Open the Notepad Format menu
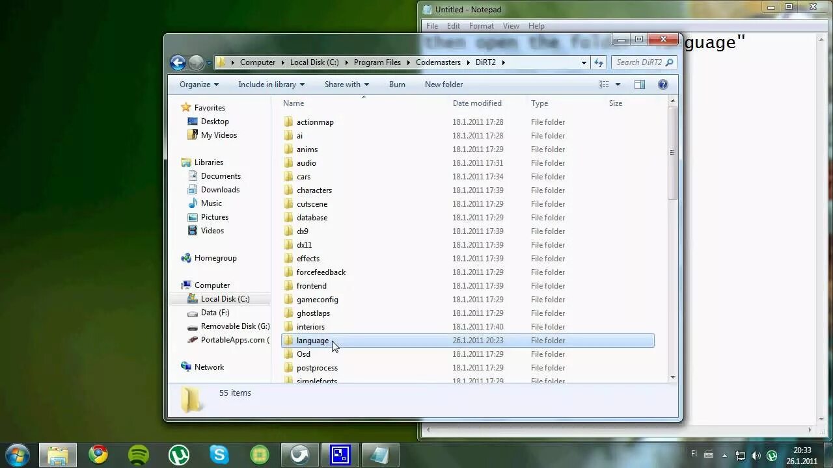The width and height of the screenshot is (833, 468). click(x=482, y=26)
